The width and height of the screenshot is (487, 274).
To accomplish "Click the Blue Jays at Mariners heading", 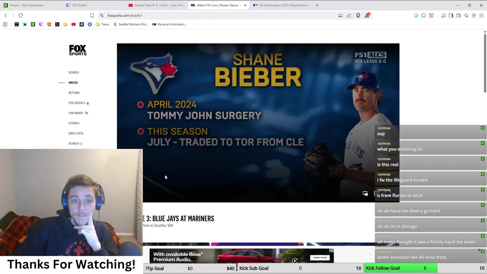I will click(178, 218).
